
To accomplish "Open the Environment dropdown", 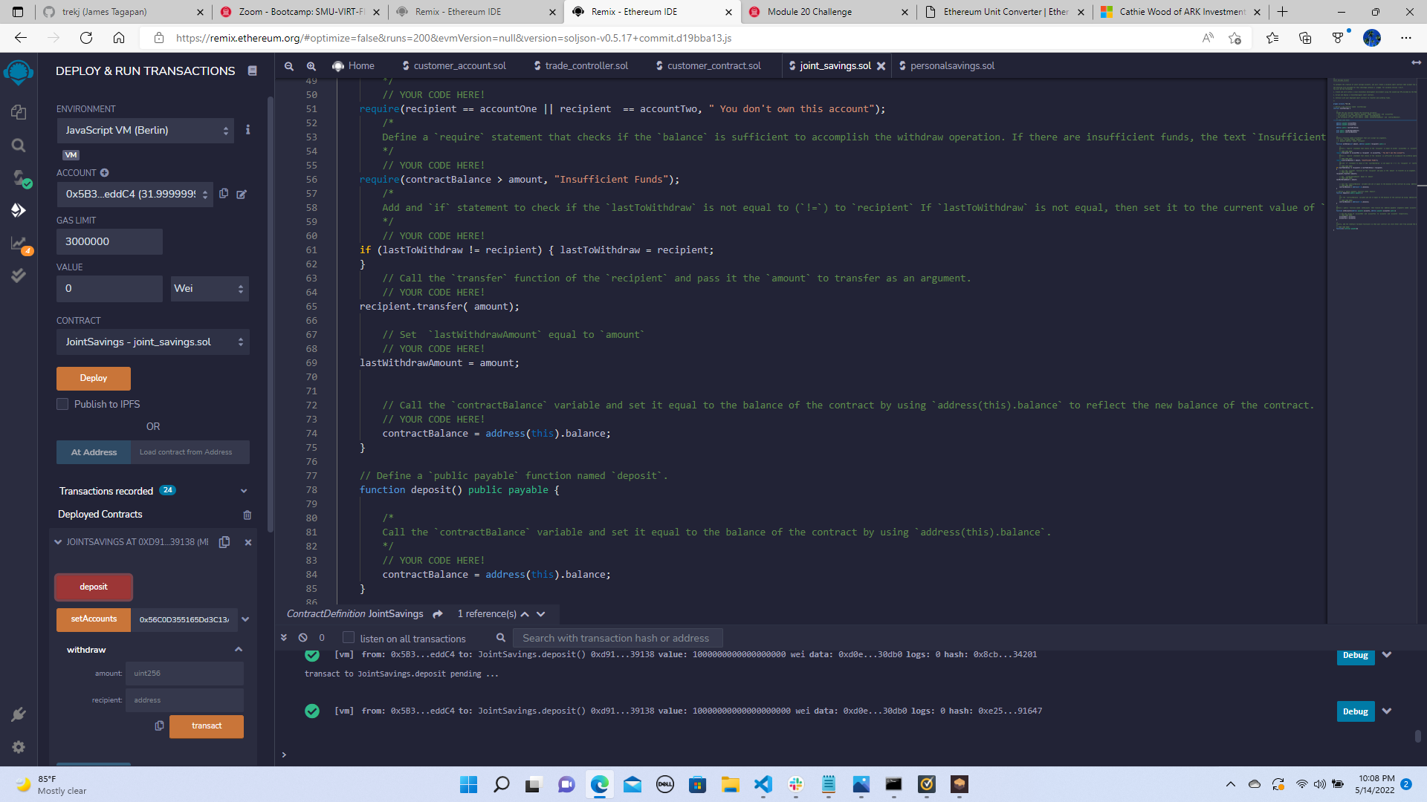I will (x=146, y=130).
